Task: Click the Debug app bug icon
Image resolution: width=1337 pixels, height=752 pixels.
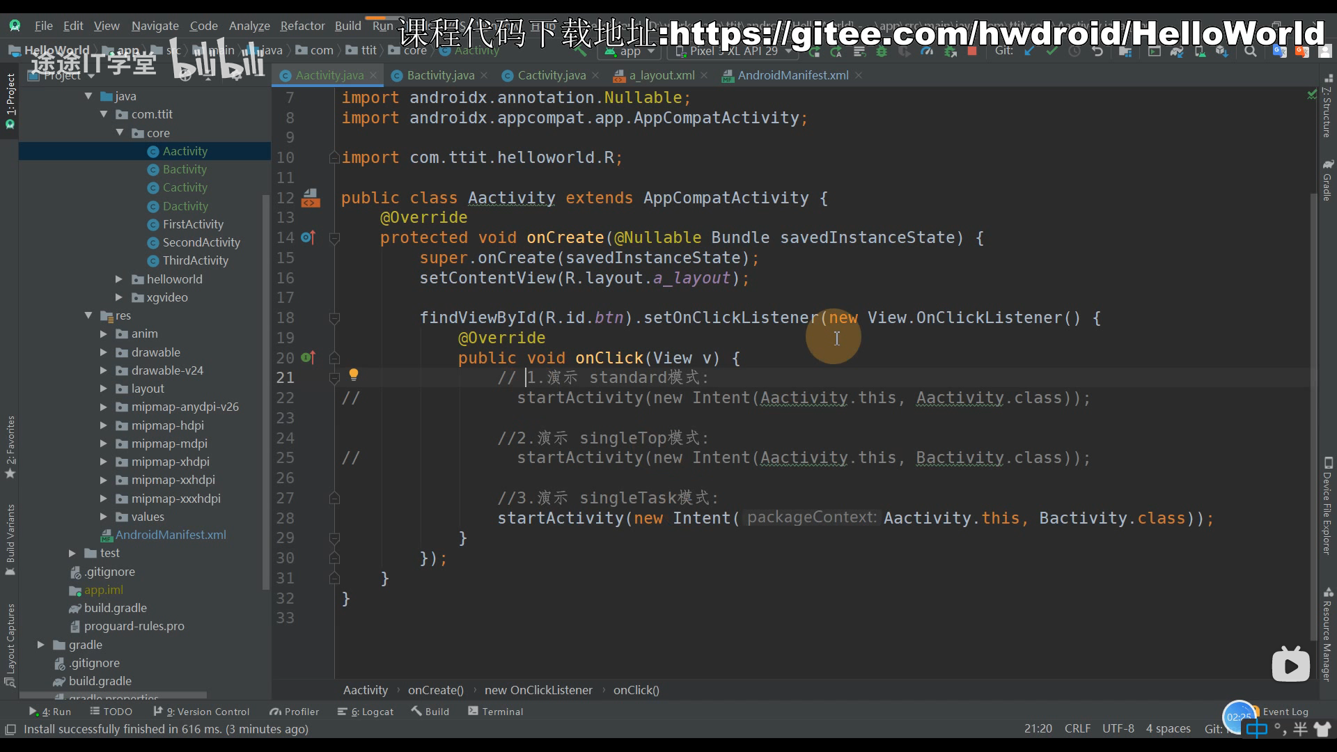Action: (882, 51)
